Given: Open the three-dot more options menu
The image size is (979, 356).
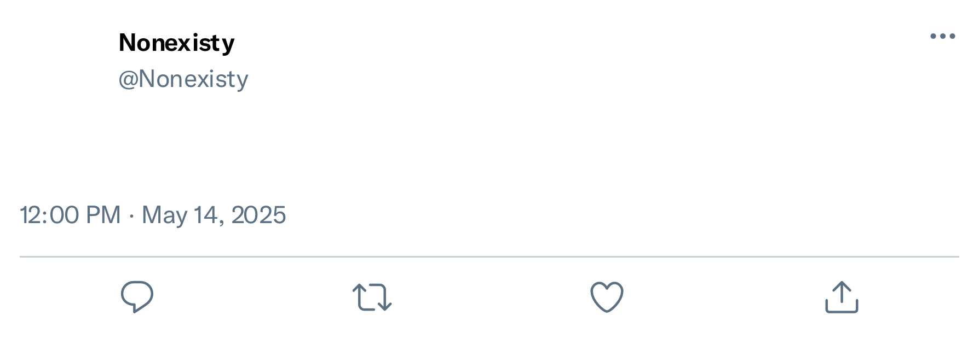Looking at the screenshot, I should click(942, 37).
